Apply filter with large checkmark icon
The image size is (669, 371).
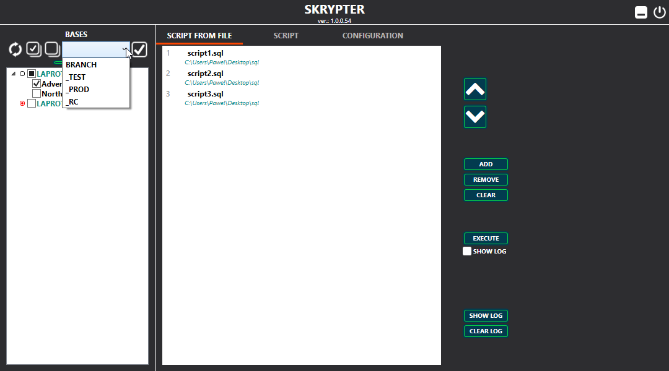pos(139,49)
